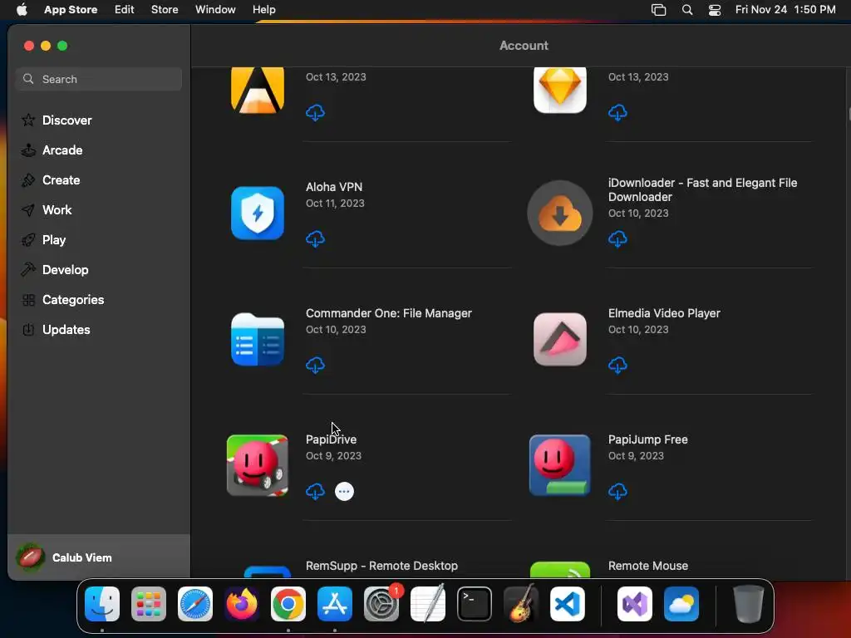Open Store menu

(x=165, y=10)
